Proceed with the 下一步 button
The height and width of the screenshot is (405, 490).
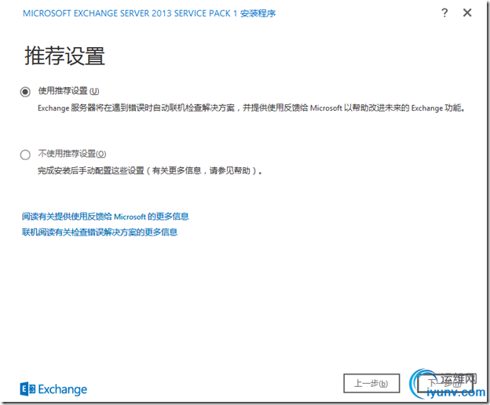pyautogui.click(x=446, y=383)
